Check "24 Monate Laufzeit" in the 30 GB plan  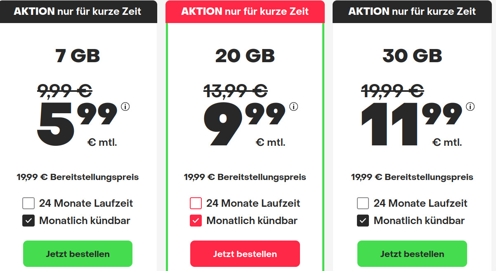[x=363, y=203]
